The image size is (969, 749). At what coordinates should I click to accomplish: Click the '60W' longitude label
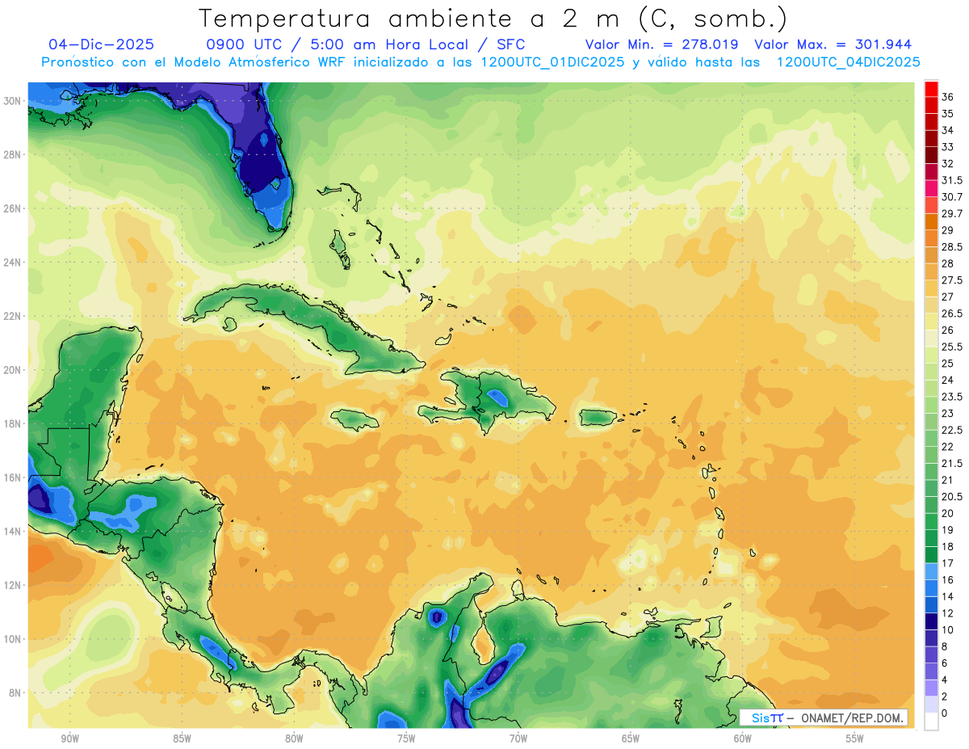743,738
